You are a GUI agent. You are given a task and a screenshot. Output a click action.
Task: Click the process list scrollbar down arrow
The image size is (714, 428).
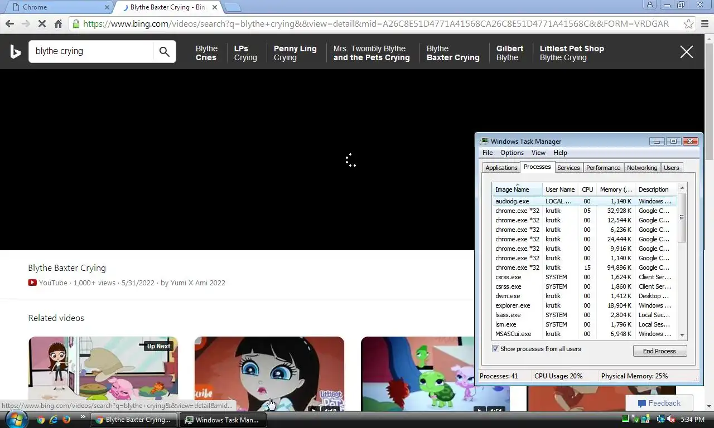click(682, 335)
